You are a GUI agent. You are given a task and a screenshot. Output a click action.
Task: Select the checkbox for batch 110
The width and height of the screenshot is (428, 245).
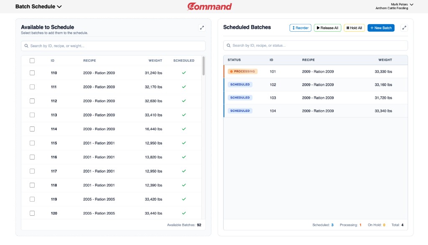click(x=32, y=73)
